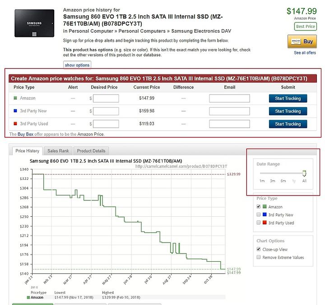The width and height of the screenshot is (325, 305).
Task: Click the $329.99 highest price label on chart
Action: tap(234, 174)
